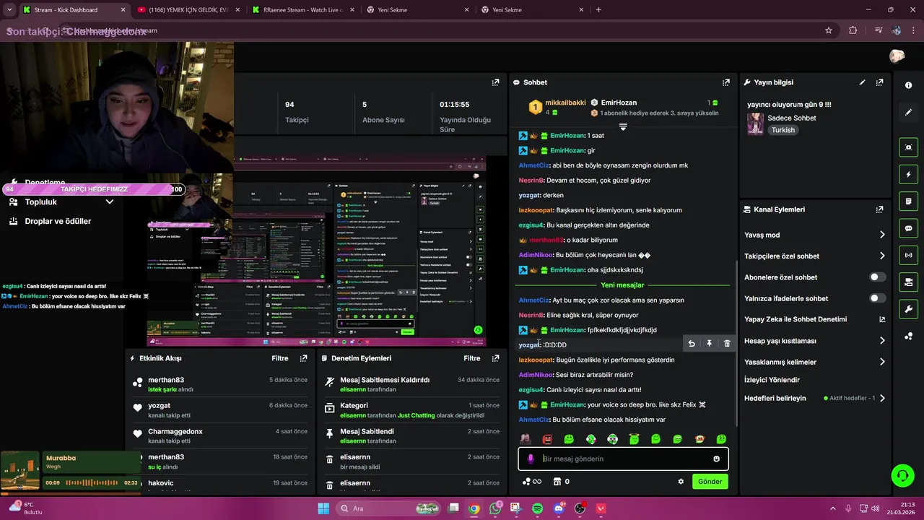This screenshot has width=924, height=520.
Task: Open Filtre in Etkinlik Akışı
Action: coord(279,358)
